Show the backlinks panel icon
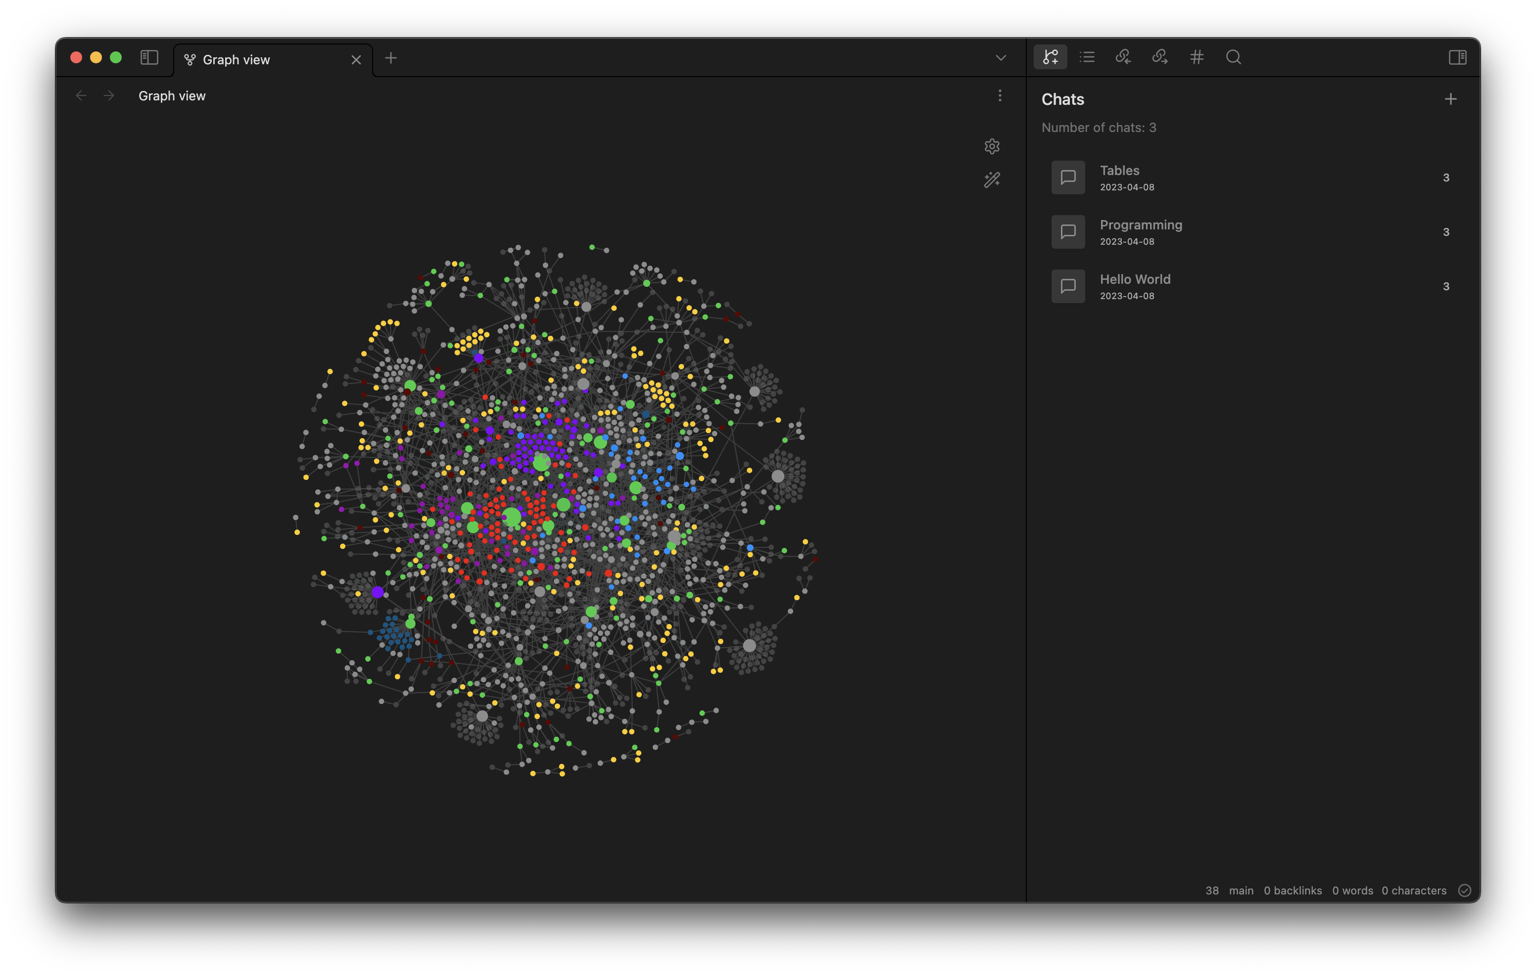This screenshot has width=1536, height=976. point(1123,57)
